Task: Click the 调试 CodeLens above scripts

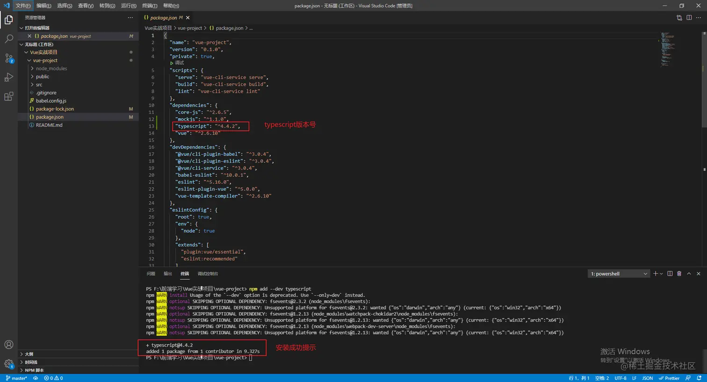Action: pyautogui.click(x=177, y=63)
